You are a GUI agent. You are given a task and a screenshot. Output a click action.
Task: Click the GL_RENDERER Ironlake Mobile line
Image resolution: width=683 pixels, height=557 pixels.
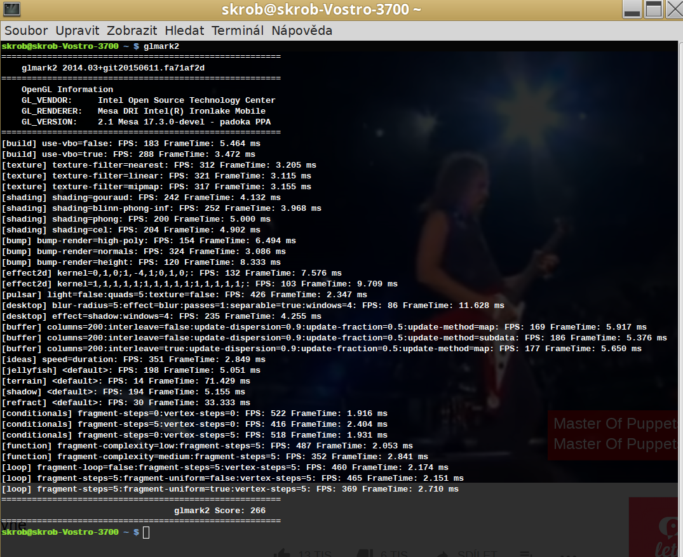pyautogui.click(x=143, y=111)
